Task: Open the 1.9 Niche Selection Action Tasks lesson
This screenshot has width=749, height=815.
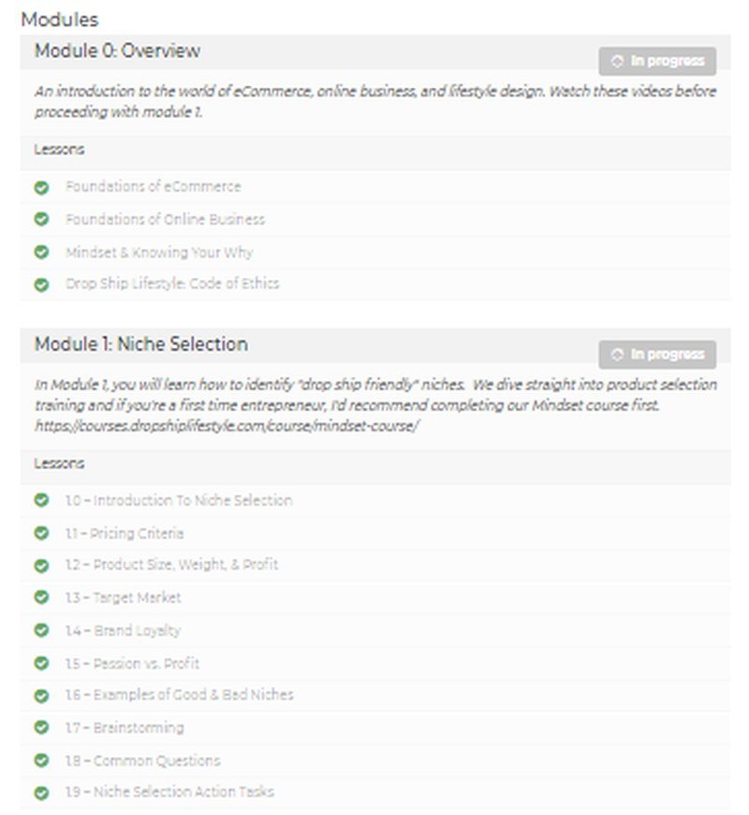Action: pos(169,793)
